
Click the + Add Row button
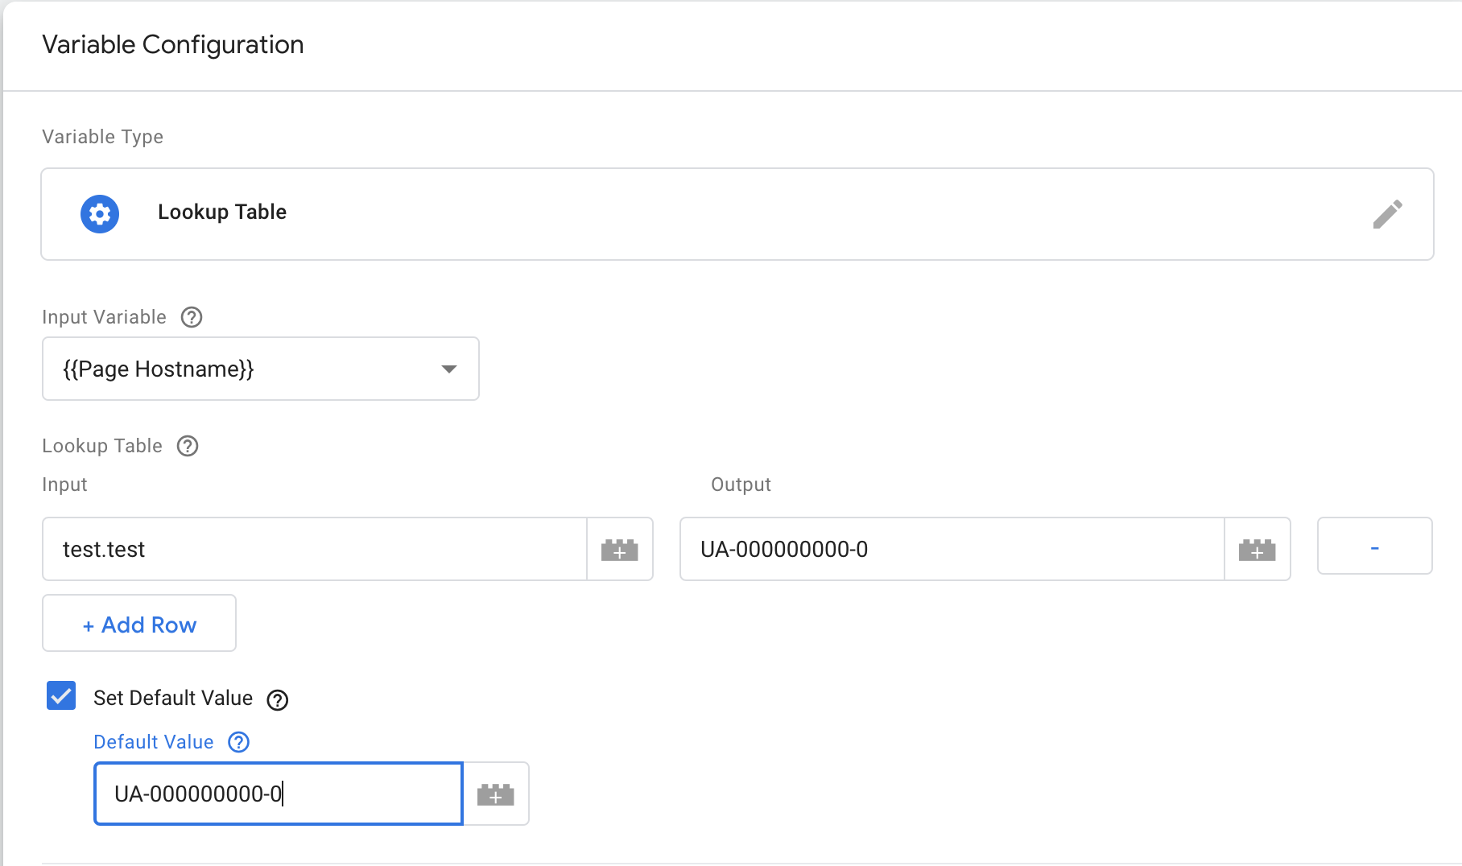139,624
